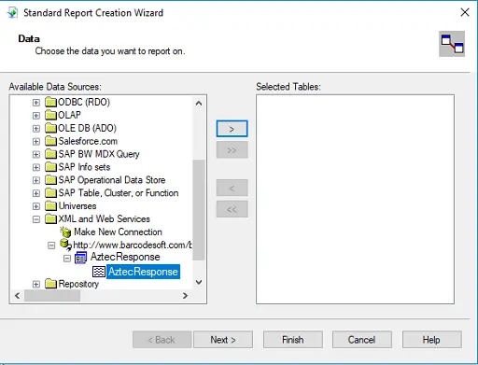Viewport: 478px width, 365px height.
Task: Select the Universes label
Action: click(77, 206)
